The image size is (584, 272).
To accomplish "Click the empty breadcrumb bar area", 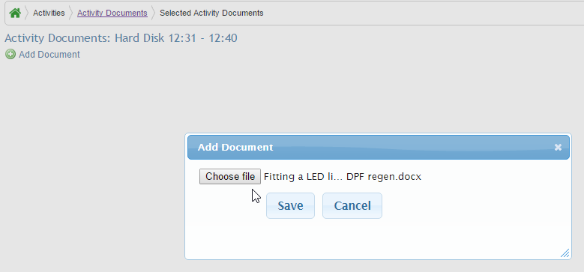I will pyautogui.click(x=421, y=13).
